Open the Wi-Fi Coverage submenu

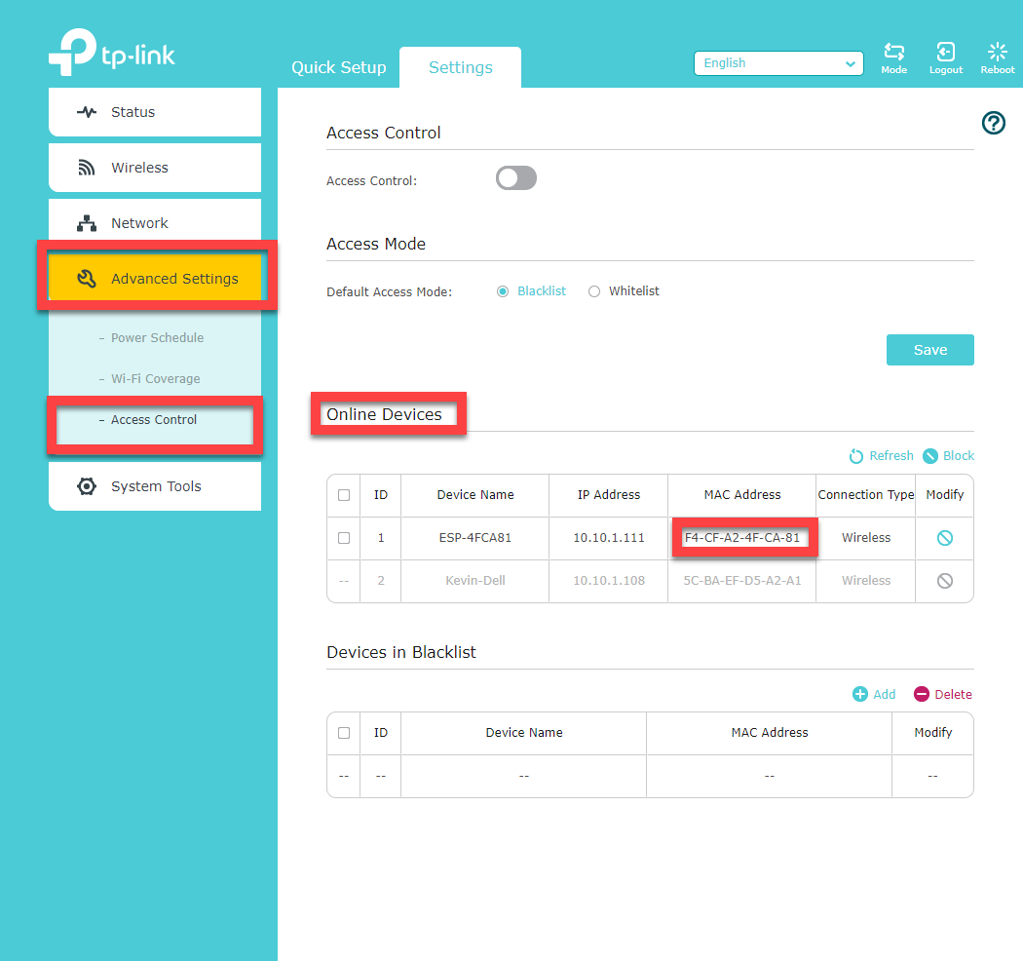coord(155,379)
